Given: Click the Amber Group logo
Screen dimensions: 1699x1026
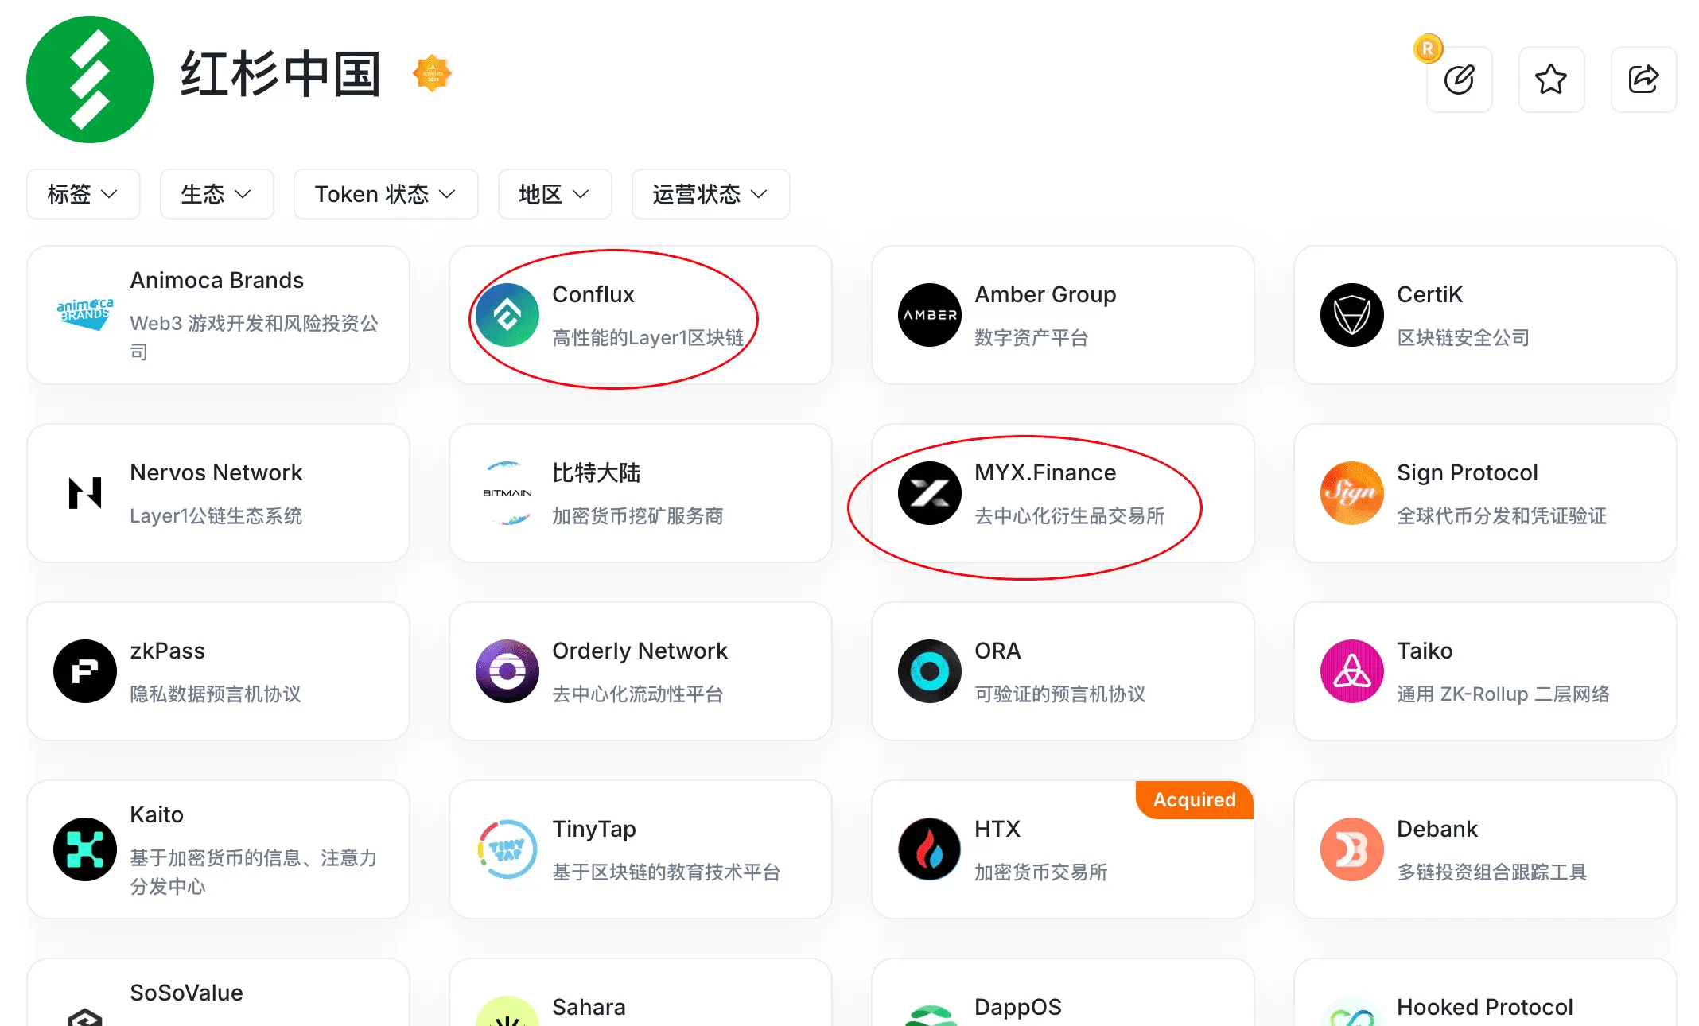Looking at the screenshot, I should click(x=930, y=315).
